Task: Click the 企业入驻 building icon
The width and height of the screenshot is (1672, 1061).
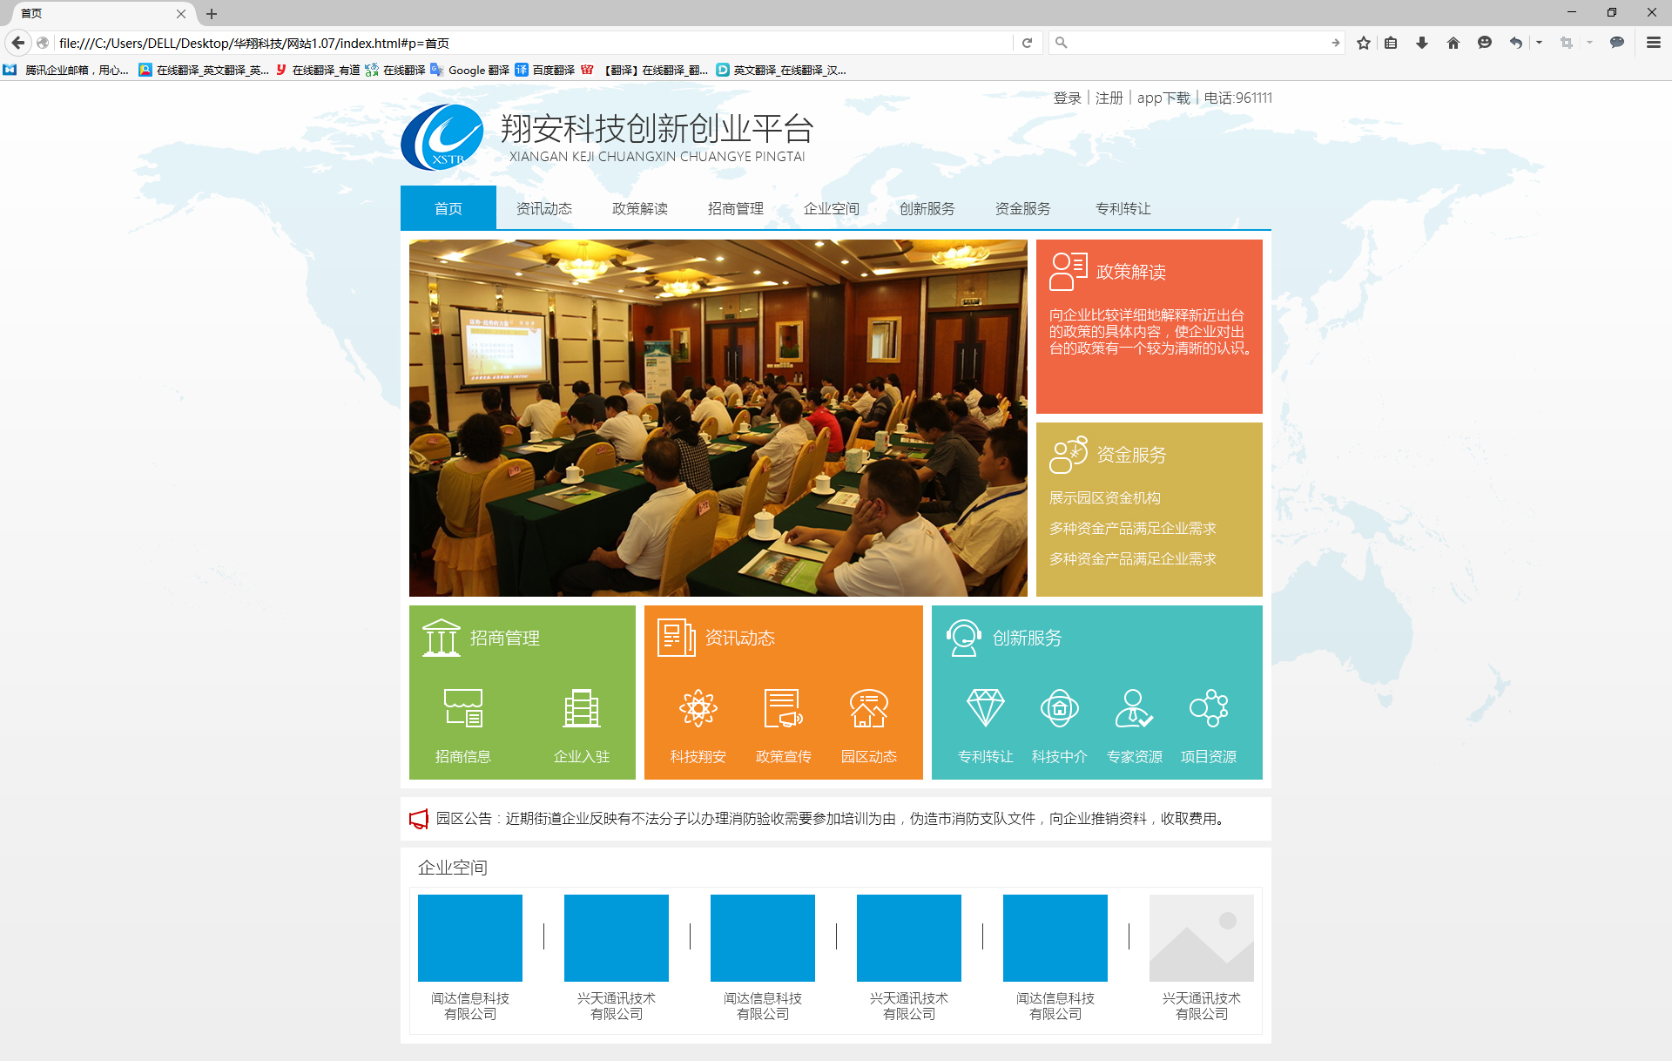Action: click(x=581, y=708)
